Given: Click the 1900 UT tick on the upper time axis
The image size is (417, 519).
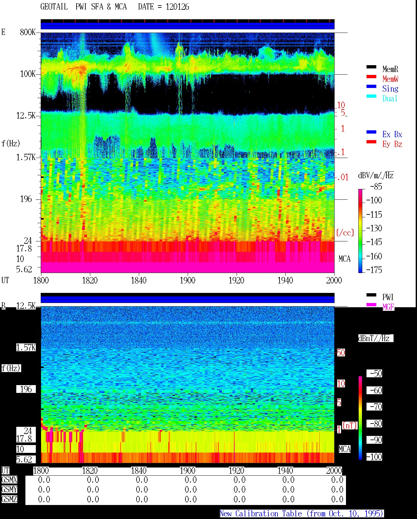Looking at the screenshot, I should [188, 281].
